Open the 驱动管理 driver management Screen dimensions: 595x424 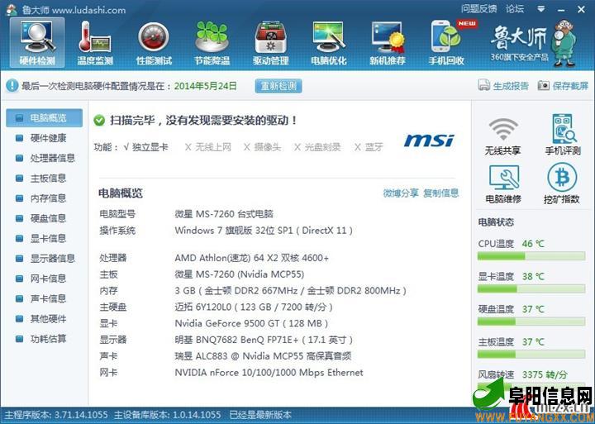point(270,43)
